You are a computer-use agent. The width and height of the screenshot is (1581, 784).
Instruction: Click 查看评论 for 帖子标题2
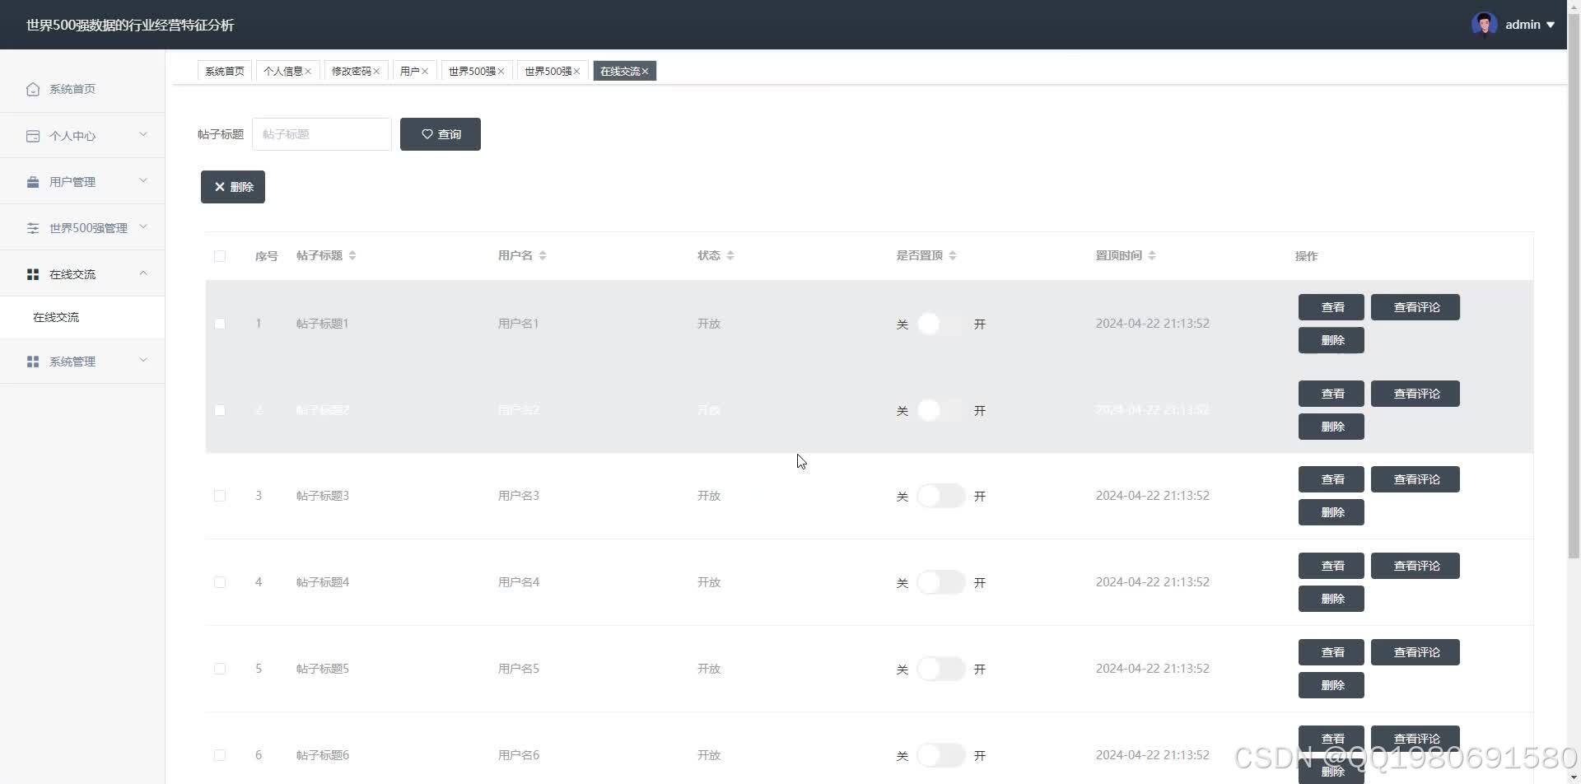click(1415, 394)
